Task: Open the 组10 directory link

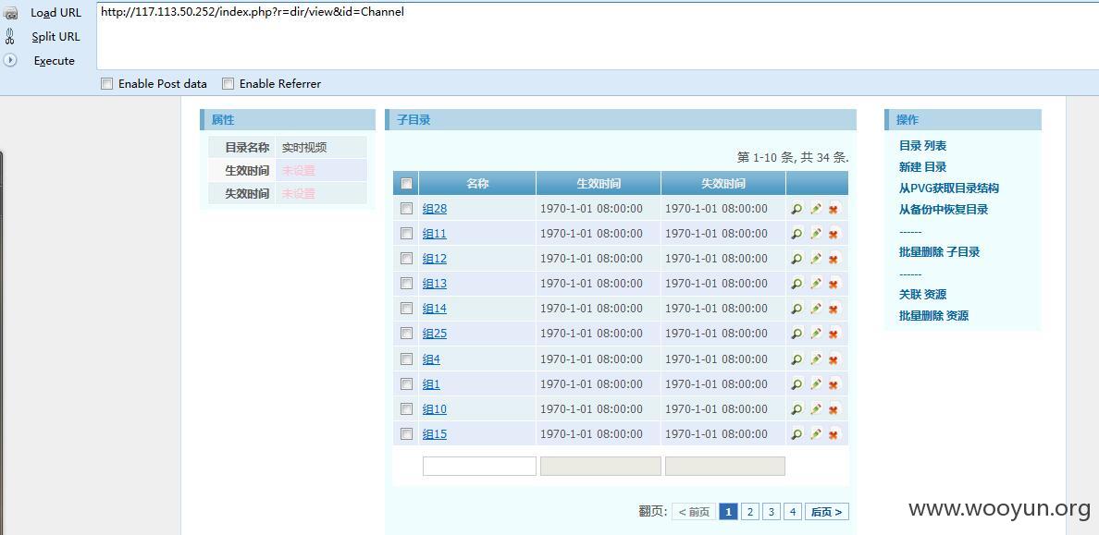Action: click(435, 409)
